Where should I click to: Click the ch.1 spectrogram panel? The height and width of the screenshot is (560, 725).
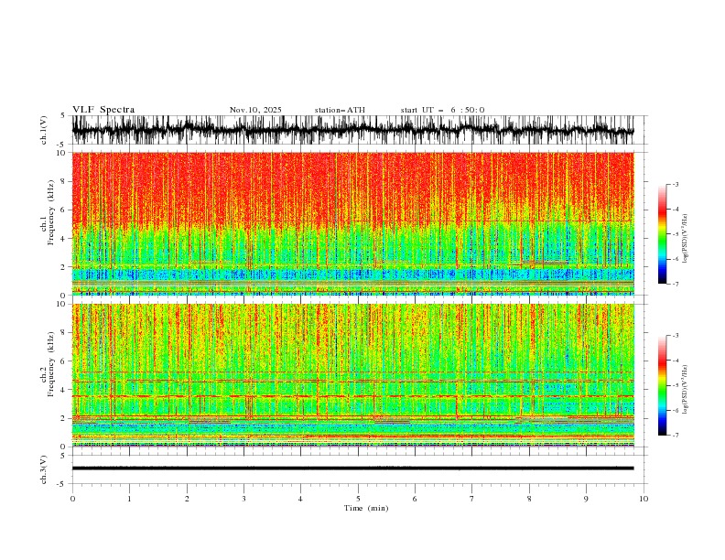click(352, 223)
